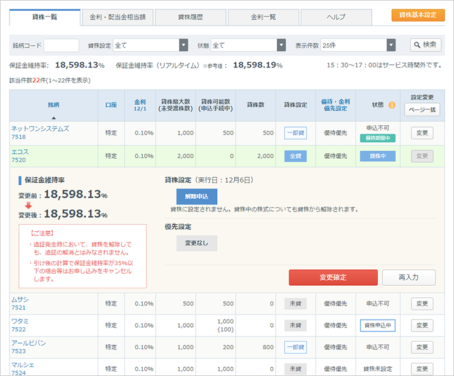Image resolution: width=454 pixels, height=376 pixels.
Task: Click the orange info icon beside 状態
Action: pos(392,105)
